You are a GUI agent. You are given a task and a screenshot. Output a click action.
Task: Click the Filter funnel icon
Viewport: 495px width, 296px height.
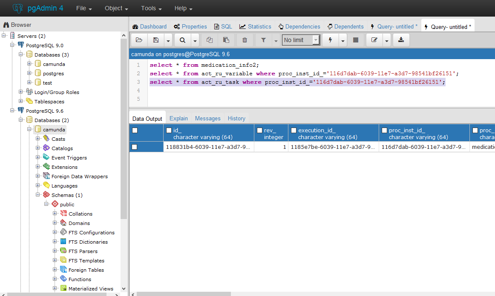pos(263,40)
